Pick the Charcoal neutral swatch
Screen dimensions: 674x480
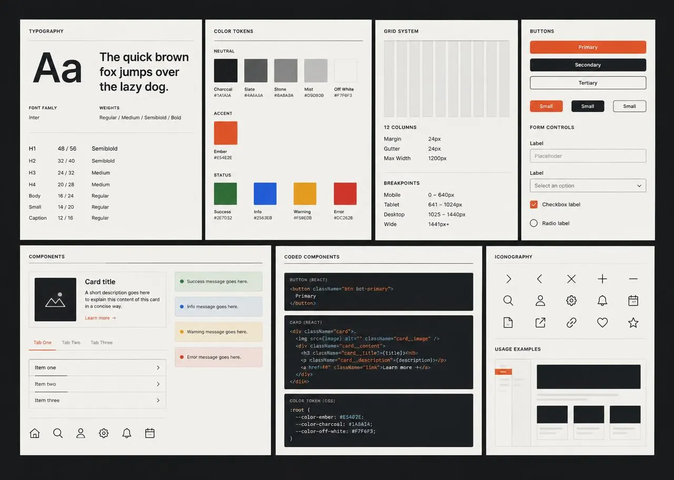click(x=225, y=71)
